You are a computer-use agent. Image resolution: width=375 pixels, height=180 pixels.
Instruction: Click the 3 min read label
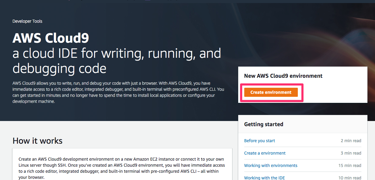[351, 153]
